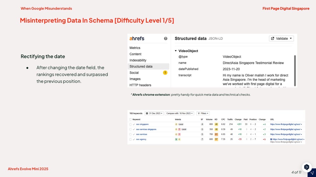Open the Validate dropdown button

coord(281,38)
